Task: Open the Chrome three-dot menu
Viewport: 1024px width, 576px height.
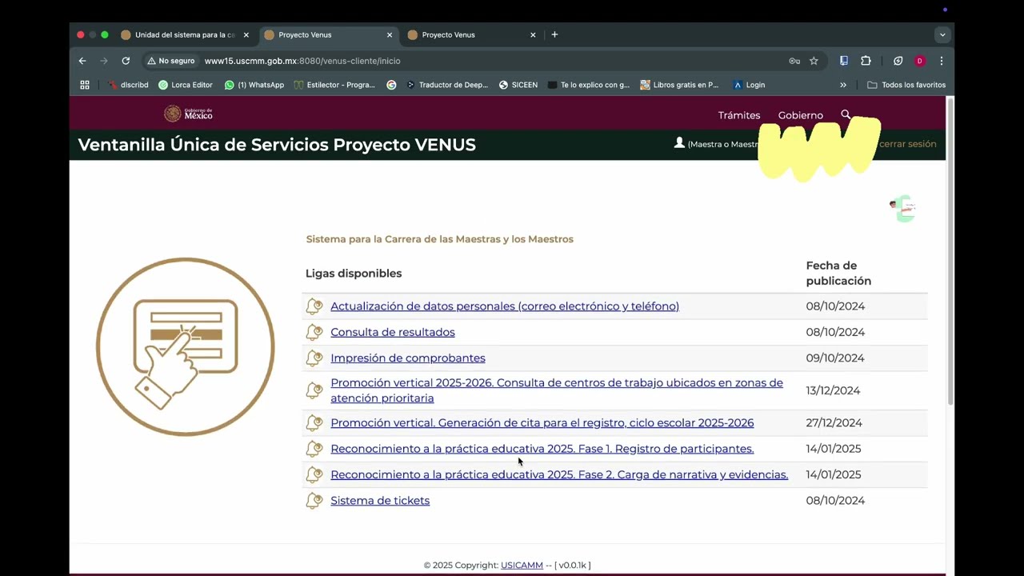Action: pos(942,61)
